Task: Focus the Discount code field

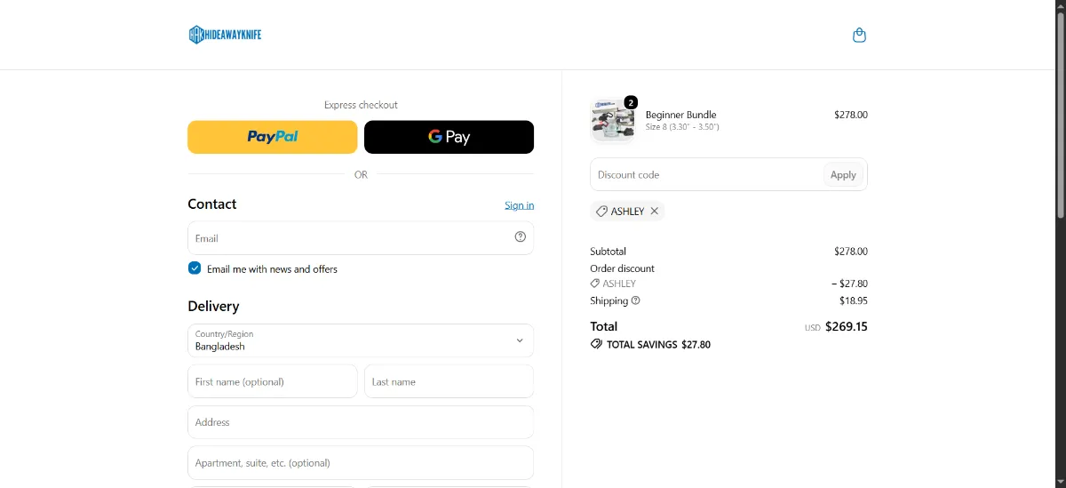Action: tap(706, 175)
